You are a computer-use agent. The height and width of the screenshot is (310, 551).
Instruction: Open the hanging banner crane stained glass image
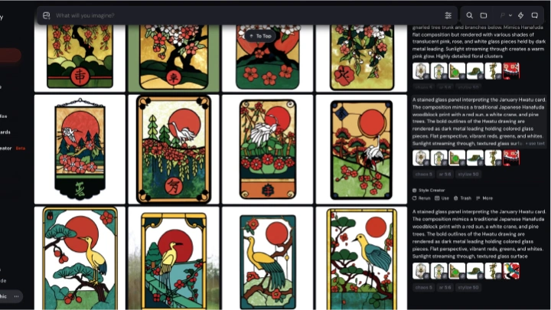tap(80, 149)
